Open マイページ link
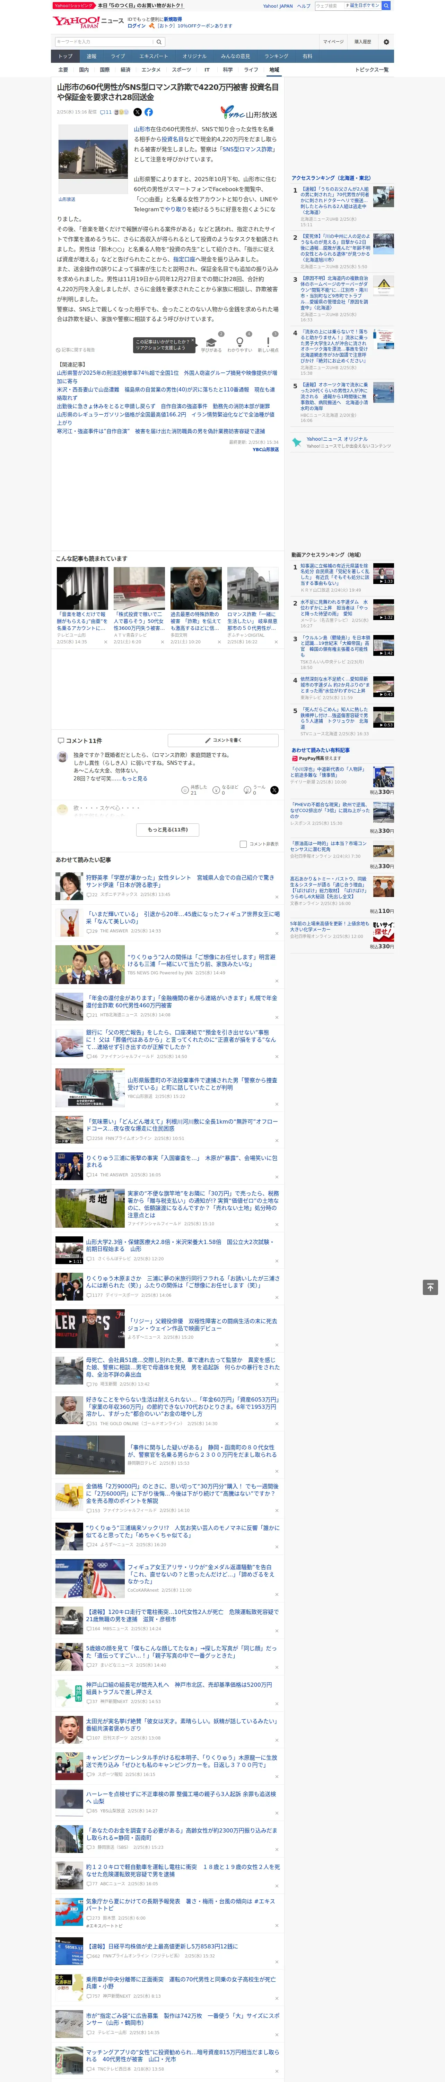 pos(333,42)
